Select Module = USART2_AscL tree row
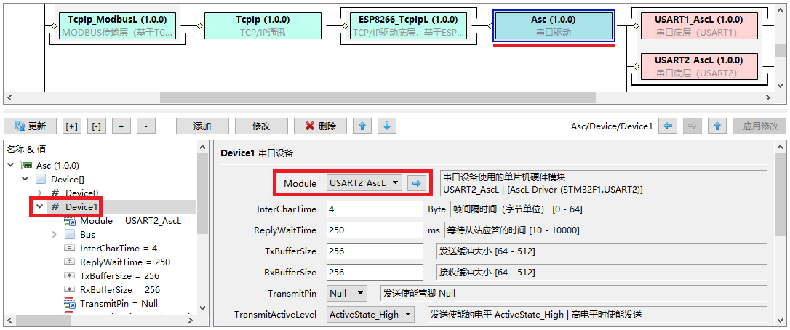The width and height of the screenshot is (790, 330). tap(130, 221)
